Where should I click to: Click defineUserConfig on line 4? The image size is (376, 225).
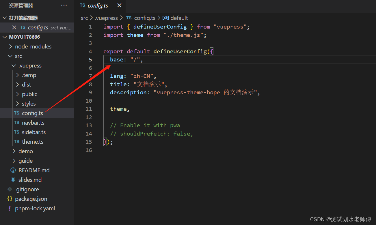(180, 52)
